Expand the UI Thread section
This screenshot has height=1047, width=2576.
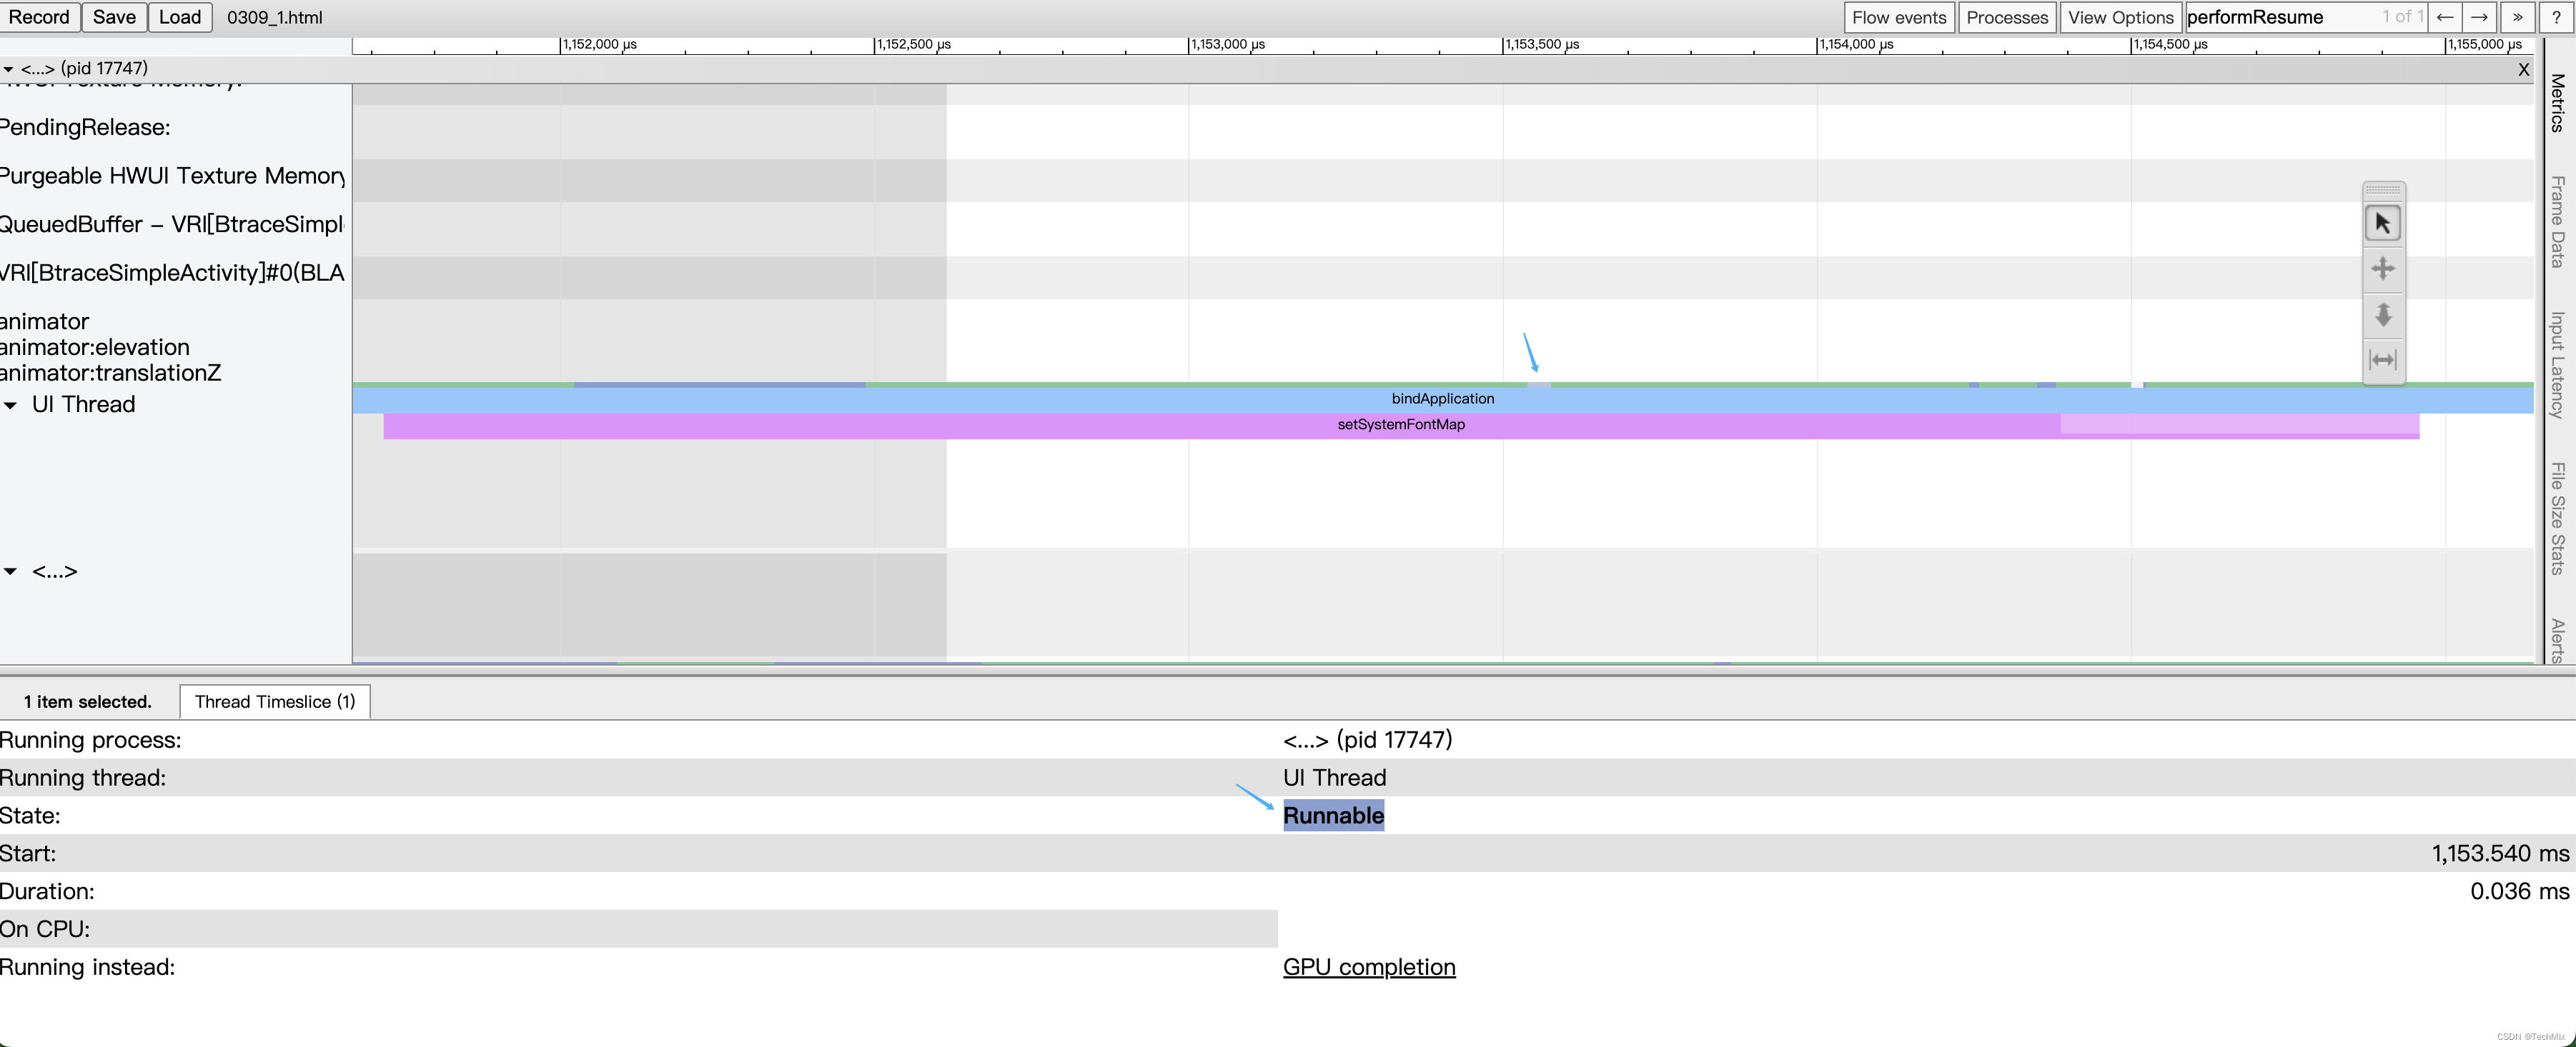tap(13, 402)
